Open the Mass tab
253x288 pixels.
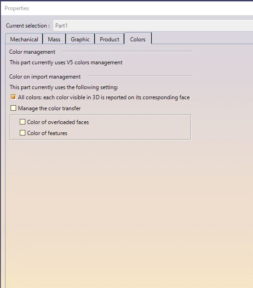tap(54, 39)
